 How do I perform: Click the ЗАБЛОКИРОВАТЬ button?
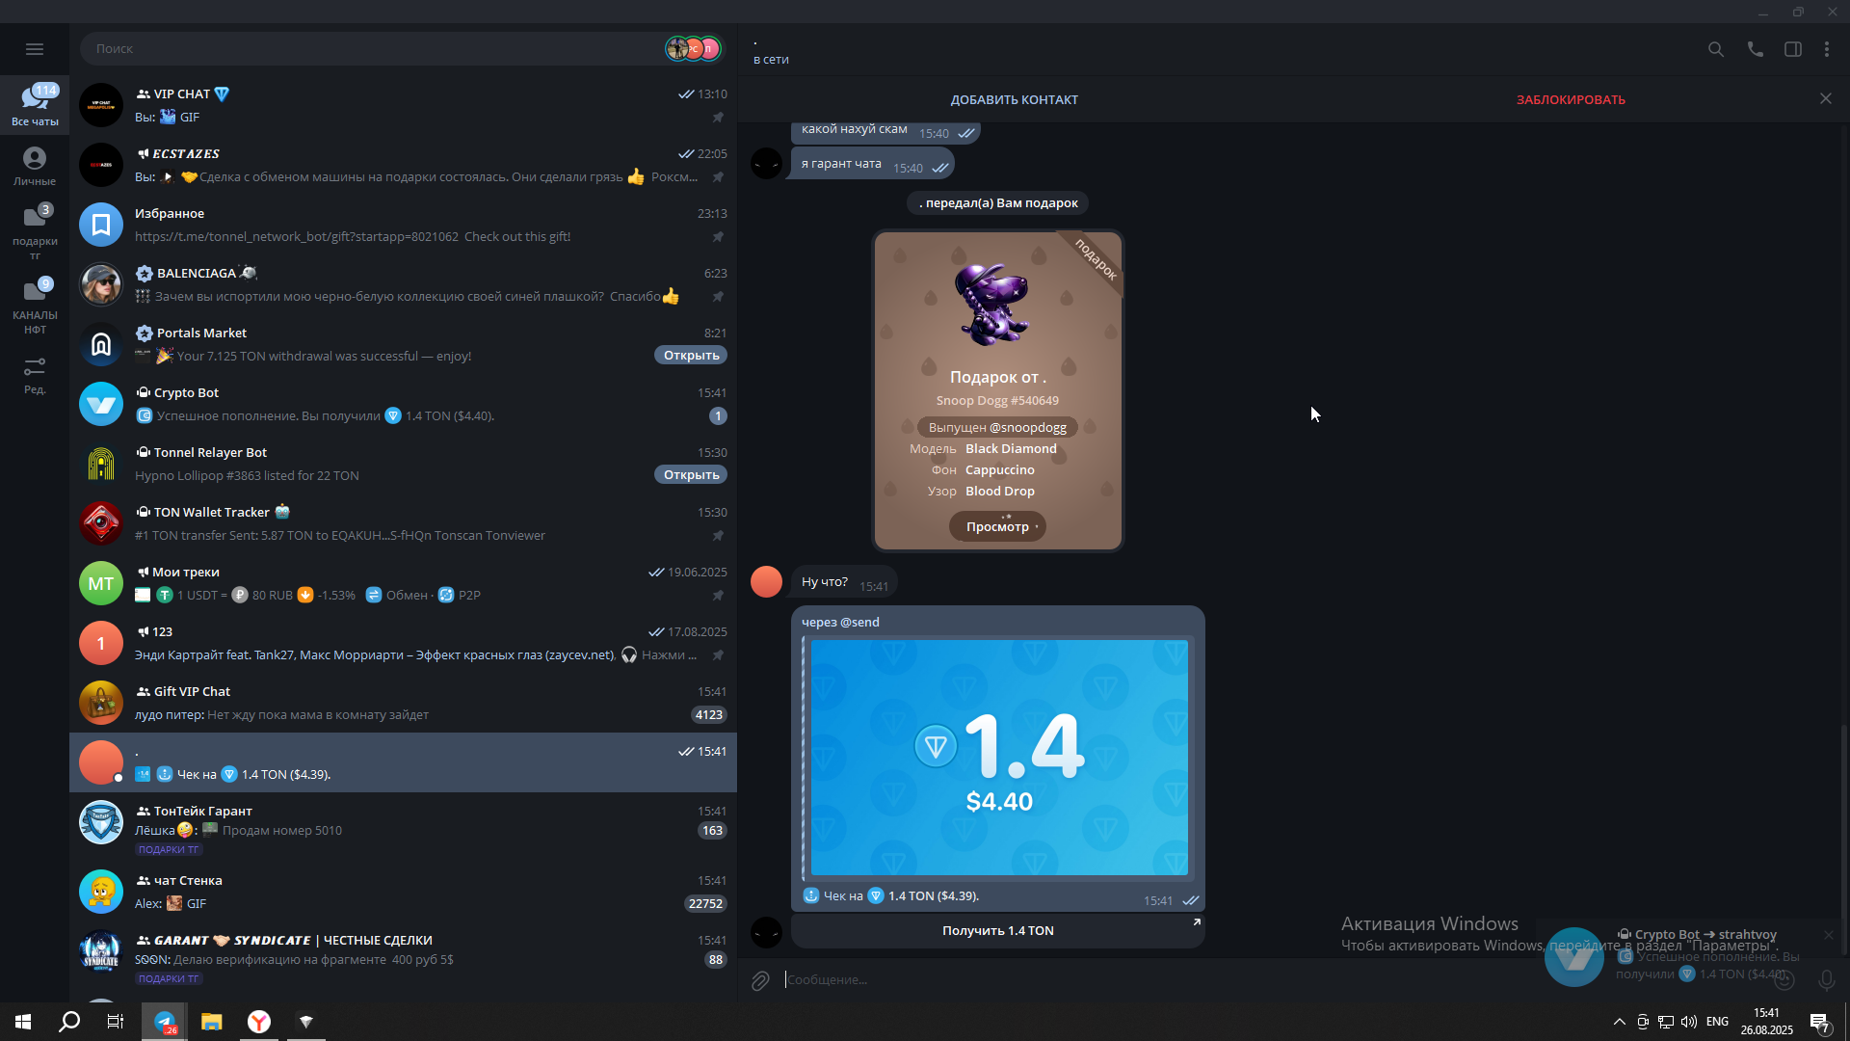coord(1571,99)
